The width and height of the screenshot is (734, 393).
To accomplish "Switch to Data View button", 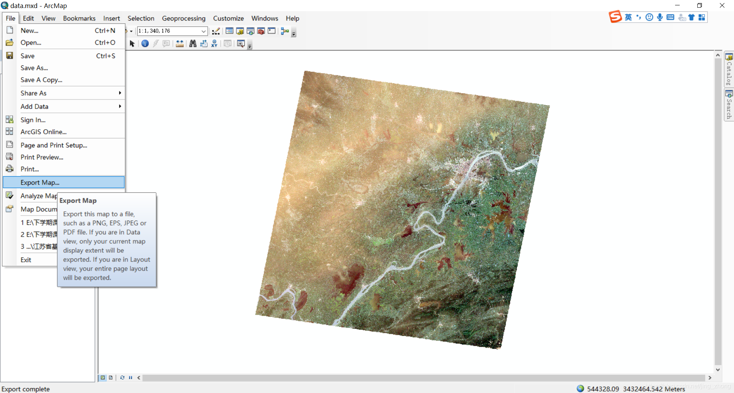I will (x=103, y=378).
